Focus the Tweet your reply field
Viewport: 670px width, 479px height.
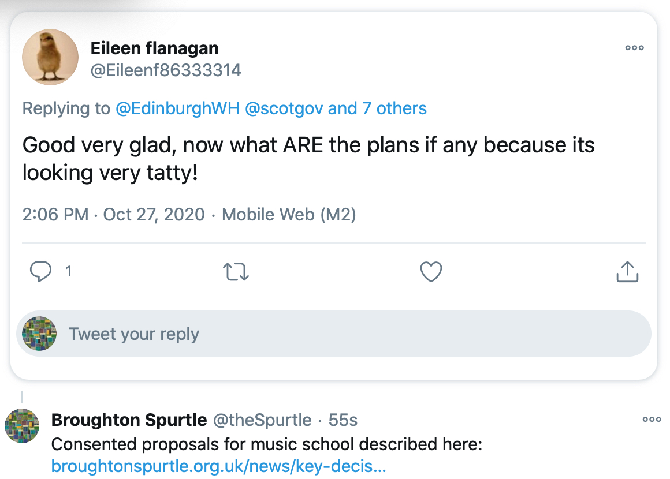[334, 334]
